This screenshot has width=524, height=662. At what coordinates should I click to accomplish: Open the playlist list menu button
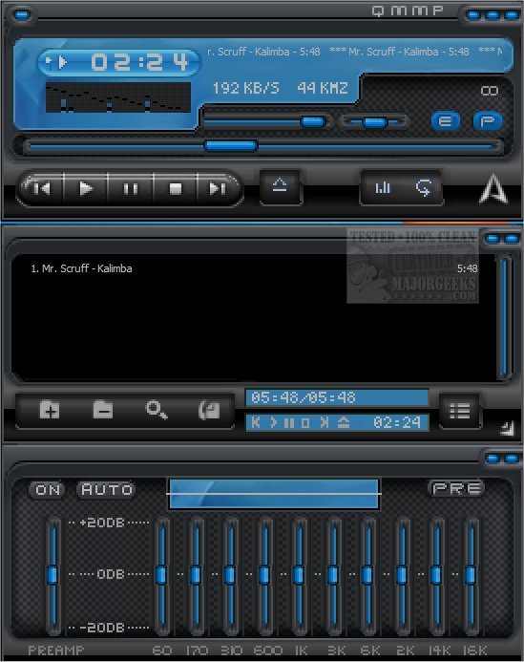459,411
